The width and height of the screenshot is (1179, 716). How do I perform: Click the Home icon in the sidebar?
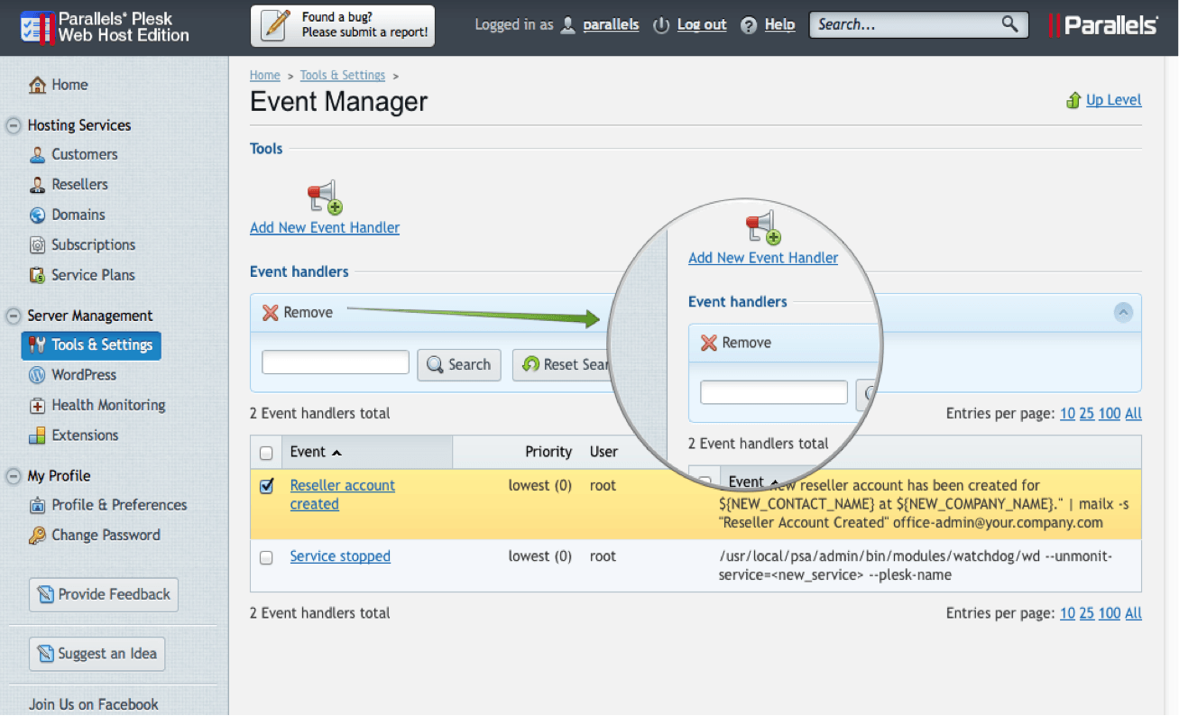click(x=37, y=85)
